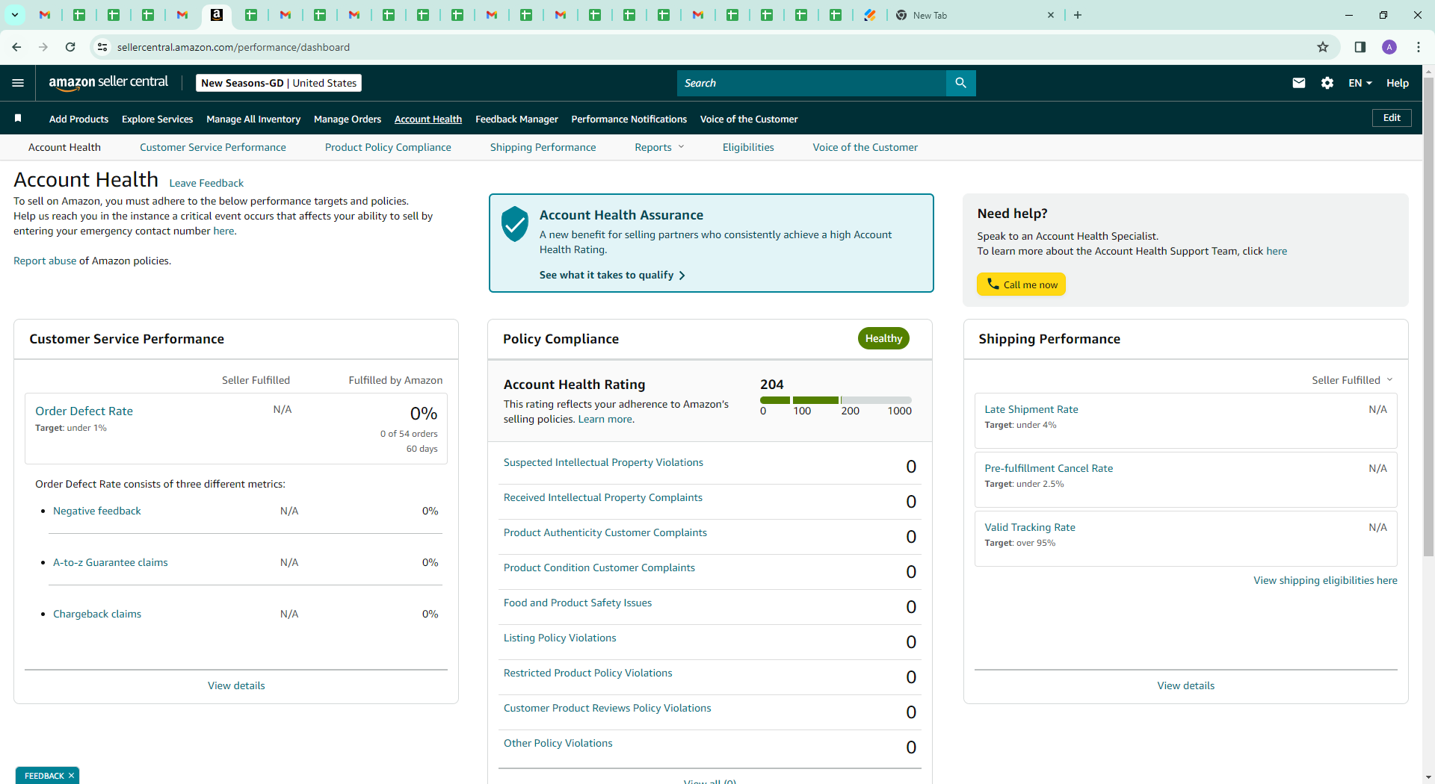
Task: Open Feedback Manager menu item
Action: (x=516, y=119)
